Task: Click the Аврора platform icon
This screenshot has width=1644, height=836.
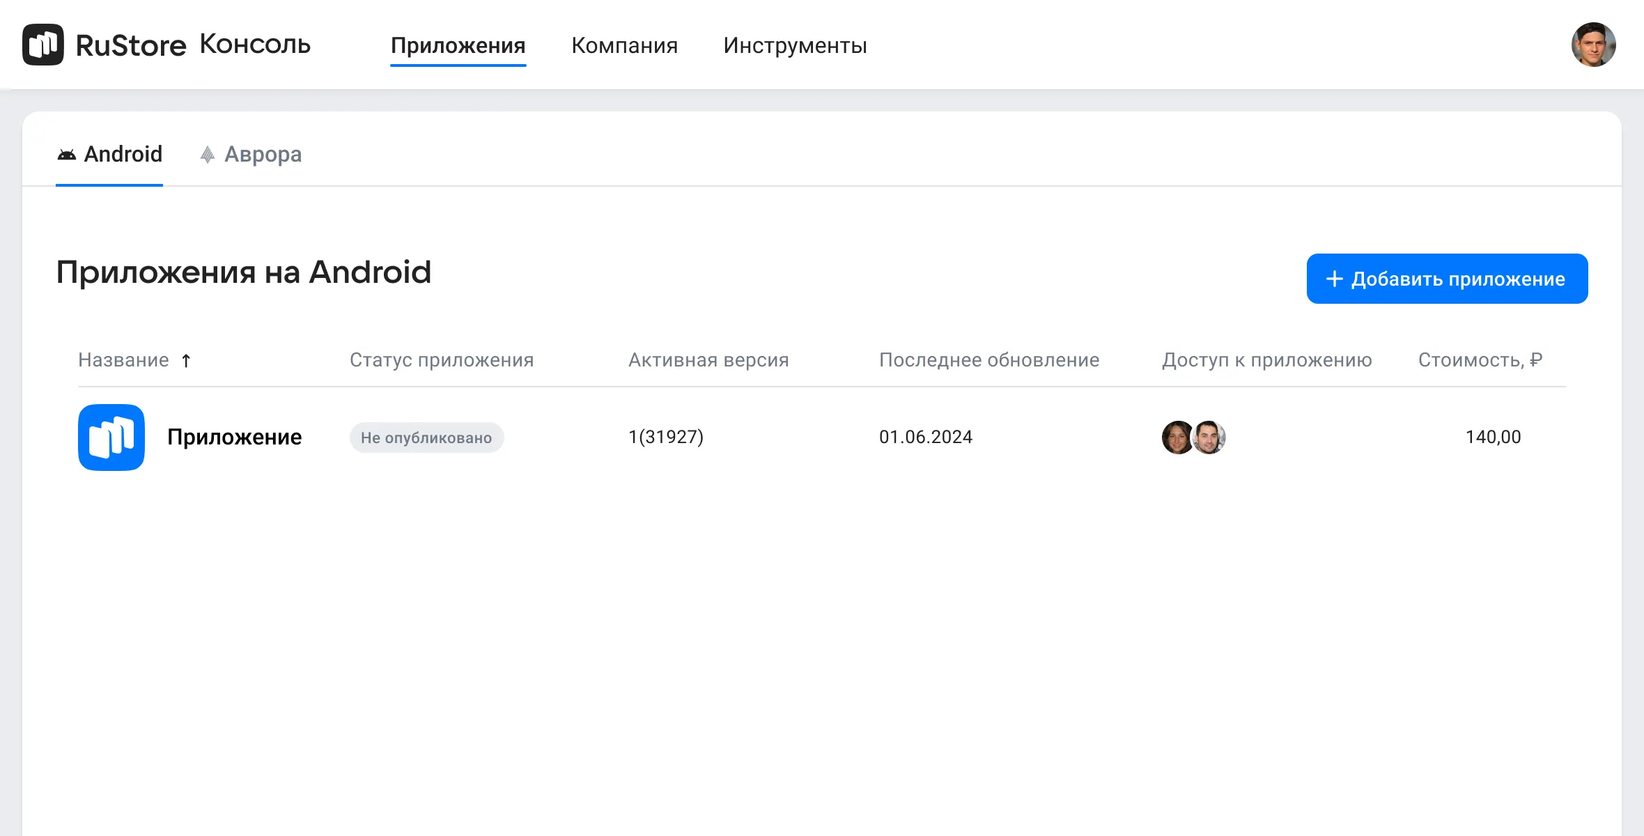Action: point(208,155)
